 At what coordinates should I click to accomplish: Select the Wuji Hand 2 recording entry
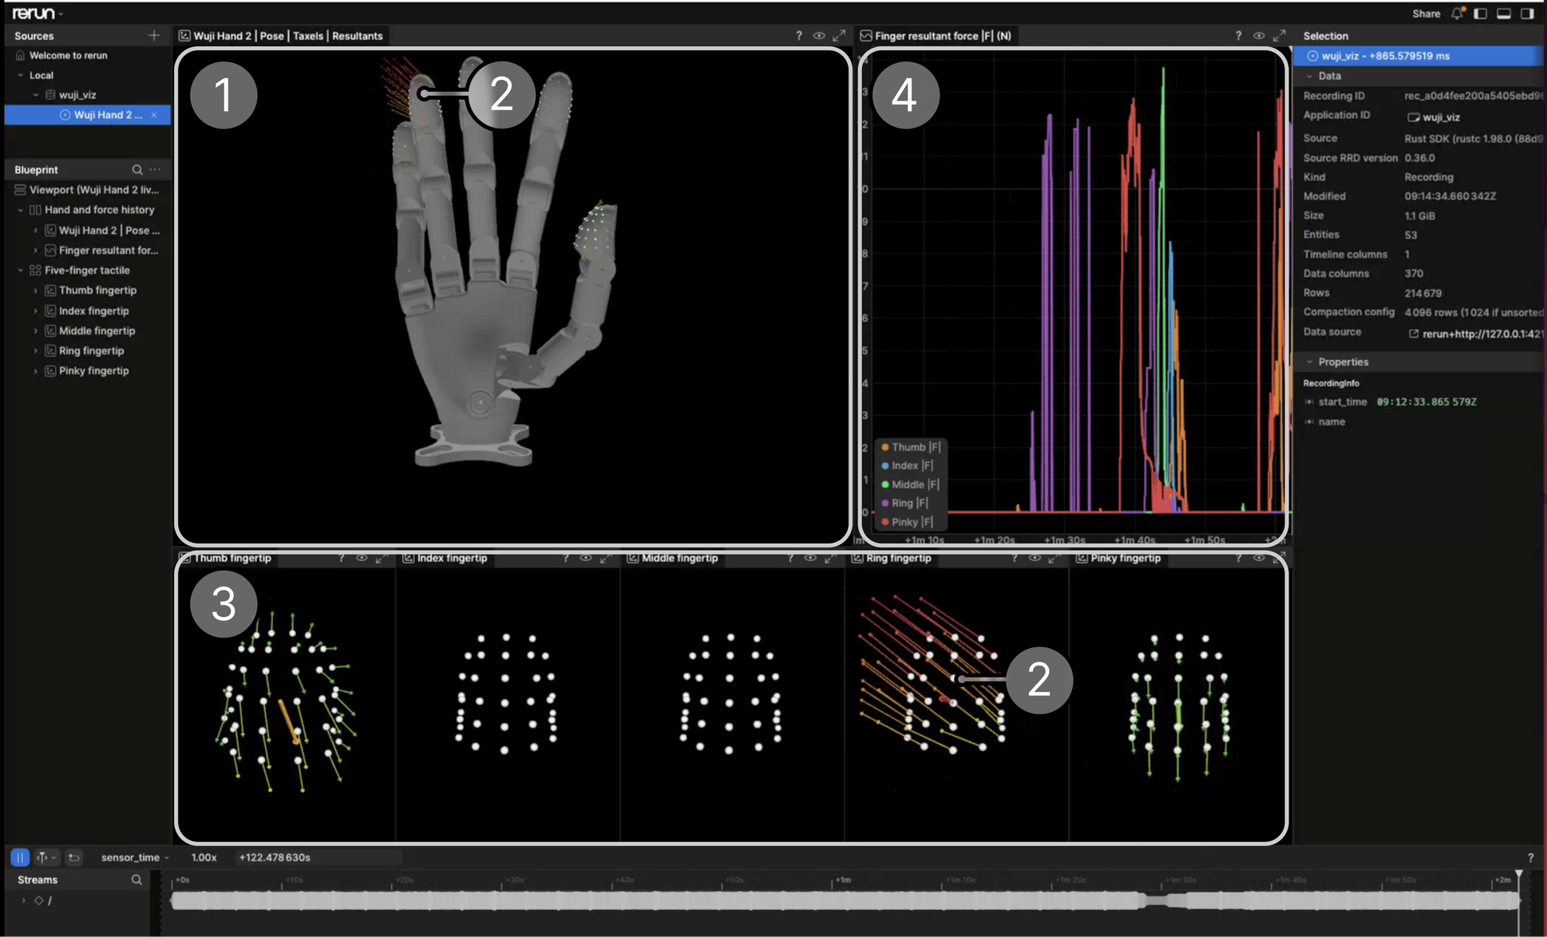tap(88, 115)
